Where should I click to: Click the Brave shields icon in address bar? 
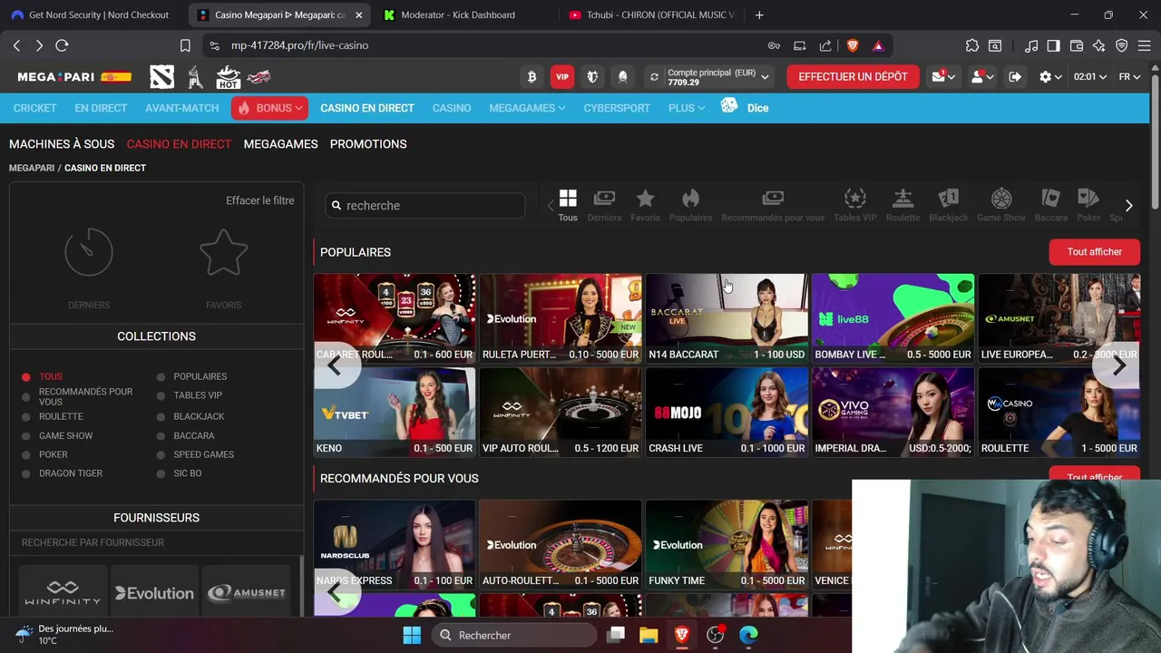[853, 45]
